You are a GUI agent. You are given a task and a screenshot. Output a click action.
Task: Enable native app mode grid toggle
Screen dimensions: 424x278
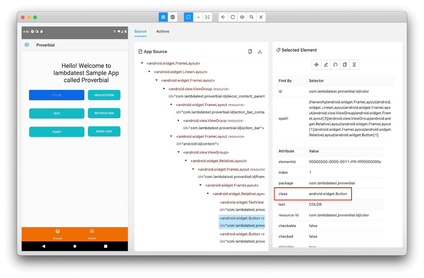(163, 17)
